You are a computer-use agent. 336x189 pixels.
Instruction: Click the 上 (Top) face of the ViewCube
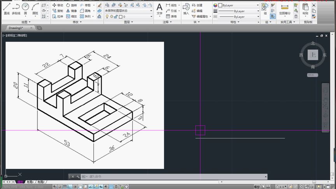313,55
